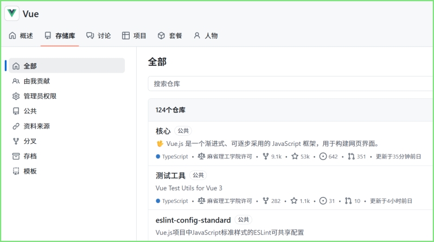Click the person icon beside 人物
The height and width of the screenshot is (242, 434).
pos(197,35)
